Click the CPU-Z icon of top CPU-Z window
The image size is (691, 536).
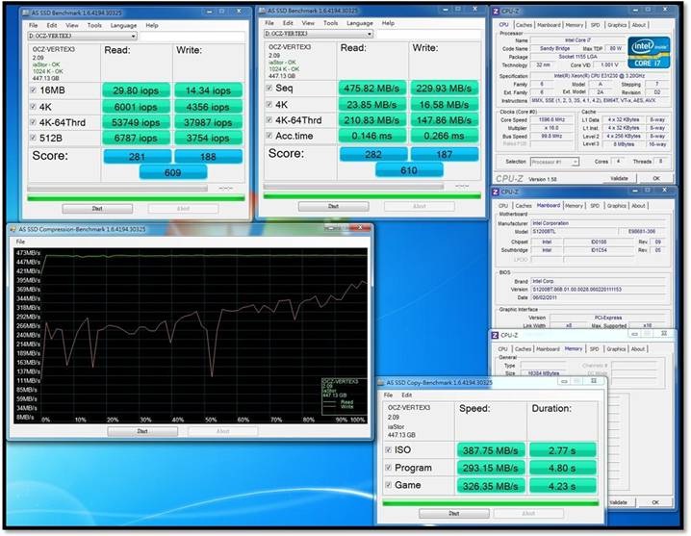click(496, 12)
